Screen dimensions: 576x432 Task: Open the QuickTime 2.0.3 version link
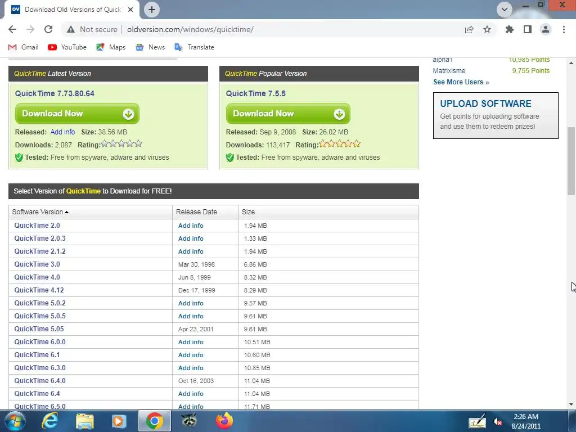coord(40,238)
